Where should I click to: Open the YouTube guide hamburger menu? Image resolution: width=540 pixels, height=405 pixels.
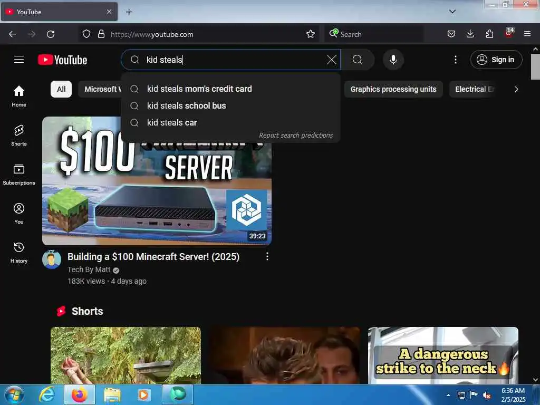click(19, 60)
